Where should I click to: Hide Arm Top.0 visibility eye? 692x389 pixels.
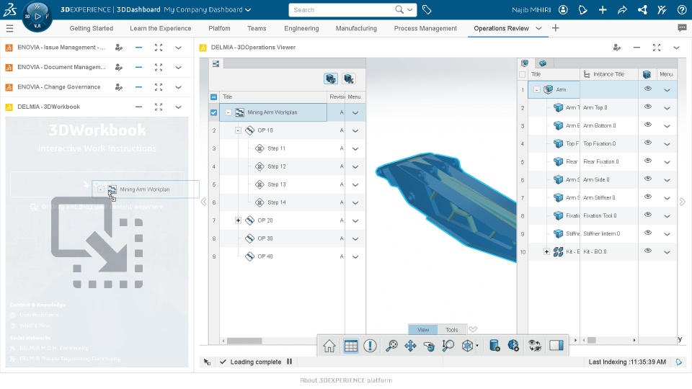648,107
